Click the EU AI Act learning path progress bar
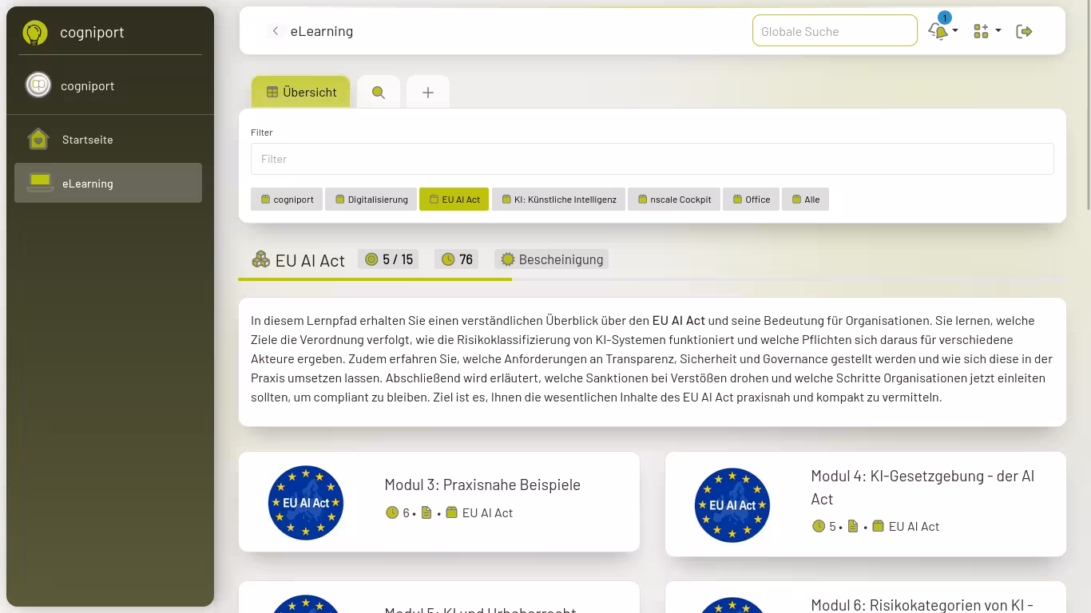The height and width of the screenshot is (613, 1091). (x=652, y=279)
